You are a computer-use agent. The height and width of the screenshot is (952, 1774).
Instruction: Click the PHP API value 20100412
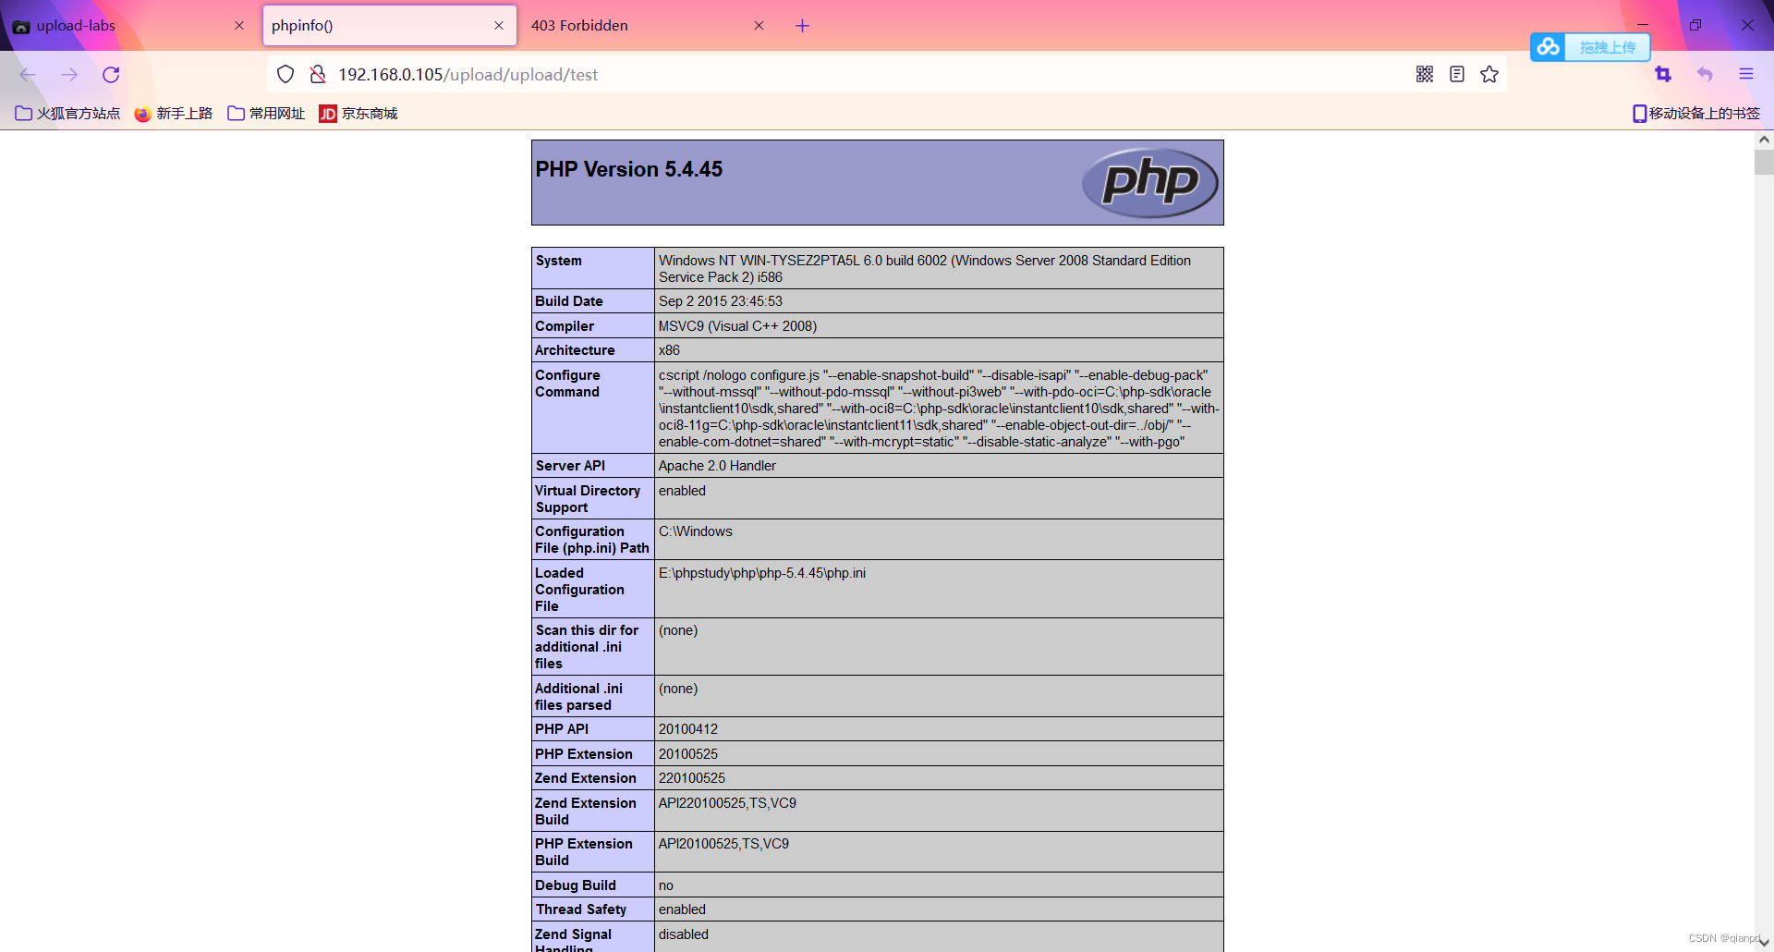pos(688,729)
